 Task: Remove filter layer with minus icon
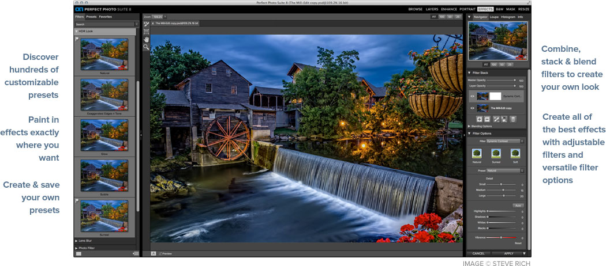point(487,120)
